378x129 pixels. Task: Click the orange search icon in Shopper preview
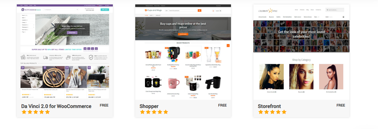[199, 11]
